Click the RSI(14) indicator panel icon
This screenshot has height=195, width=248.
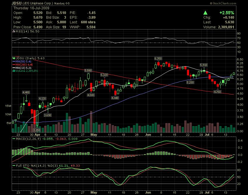tap(14, 31)
